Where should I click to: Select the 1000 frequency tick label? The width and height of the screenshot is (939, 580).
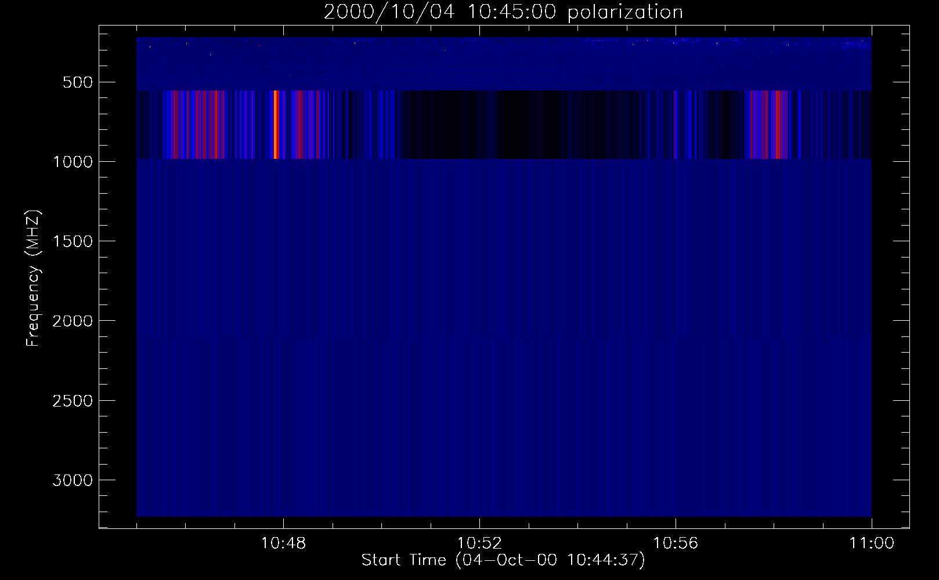point(72,162)
